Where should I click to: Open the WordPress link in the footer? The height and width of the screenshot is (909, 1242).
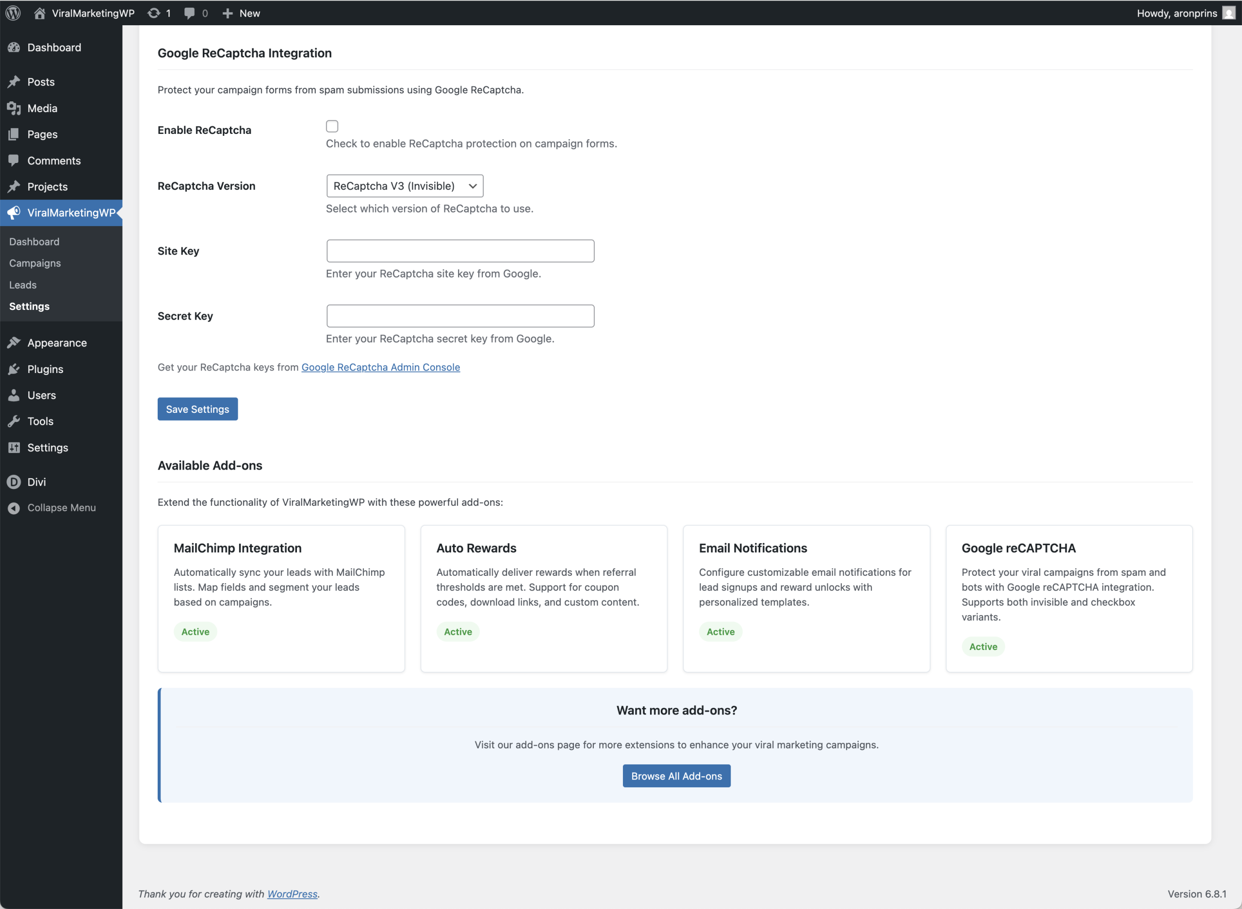(292, 894)
